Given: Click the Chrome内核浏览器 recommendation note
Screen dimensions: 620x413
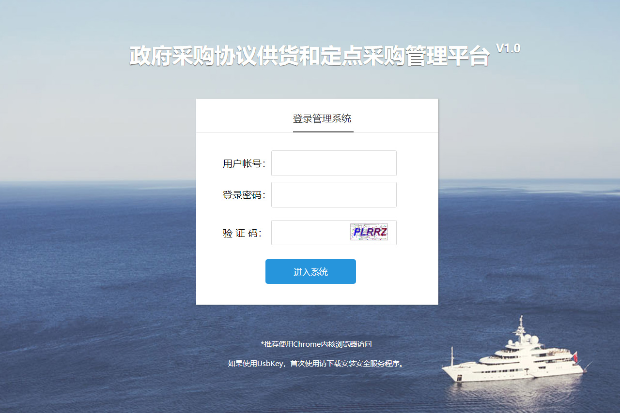Looking at the screenshot, I should [316, 344].
